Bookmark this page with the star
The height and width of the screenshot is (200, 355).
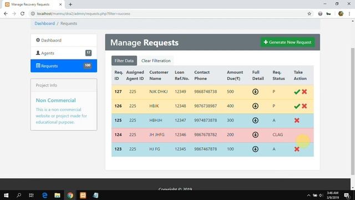click(x=310, y=13)
